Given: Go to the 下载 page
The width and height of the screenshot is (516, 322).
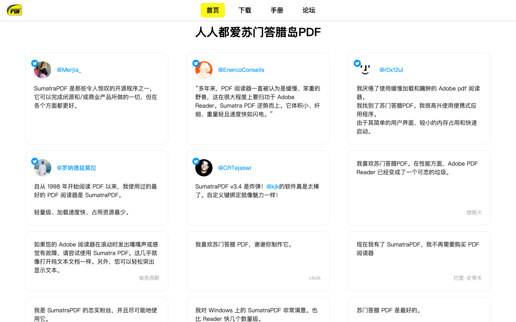Looking at the screenshot, I should tap(245, 10).
